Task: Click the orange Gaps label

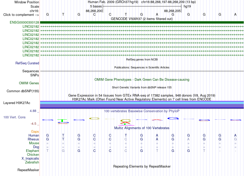Action: [x=35, y=132]
